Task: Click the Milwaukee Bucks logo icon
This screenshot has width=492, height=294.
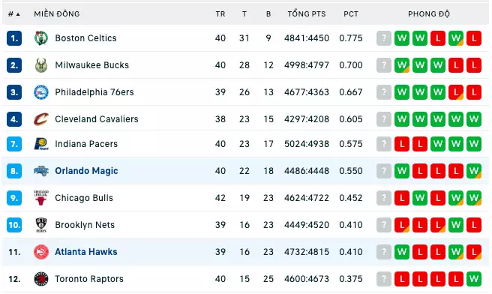Action: click(x=41, y=65)
